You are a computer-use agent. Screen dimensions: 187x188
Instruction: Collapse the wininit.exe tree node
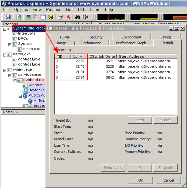[x=5, y=70]
